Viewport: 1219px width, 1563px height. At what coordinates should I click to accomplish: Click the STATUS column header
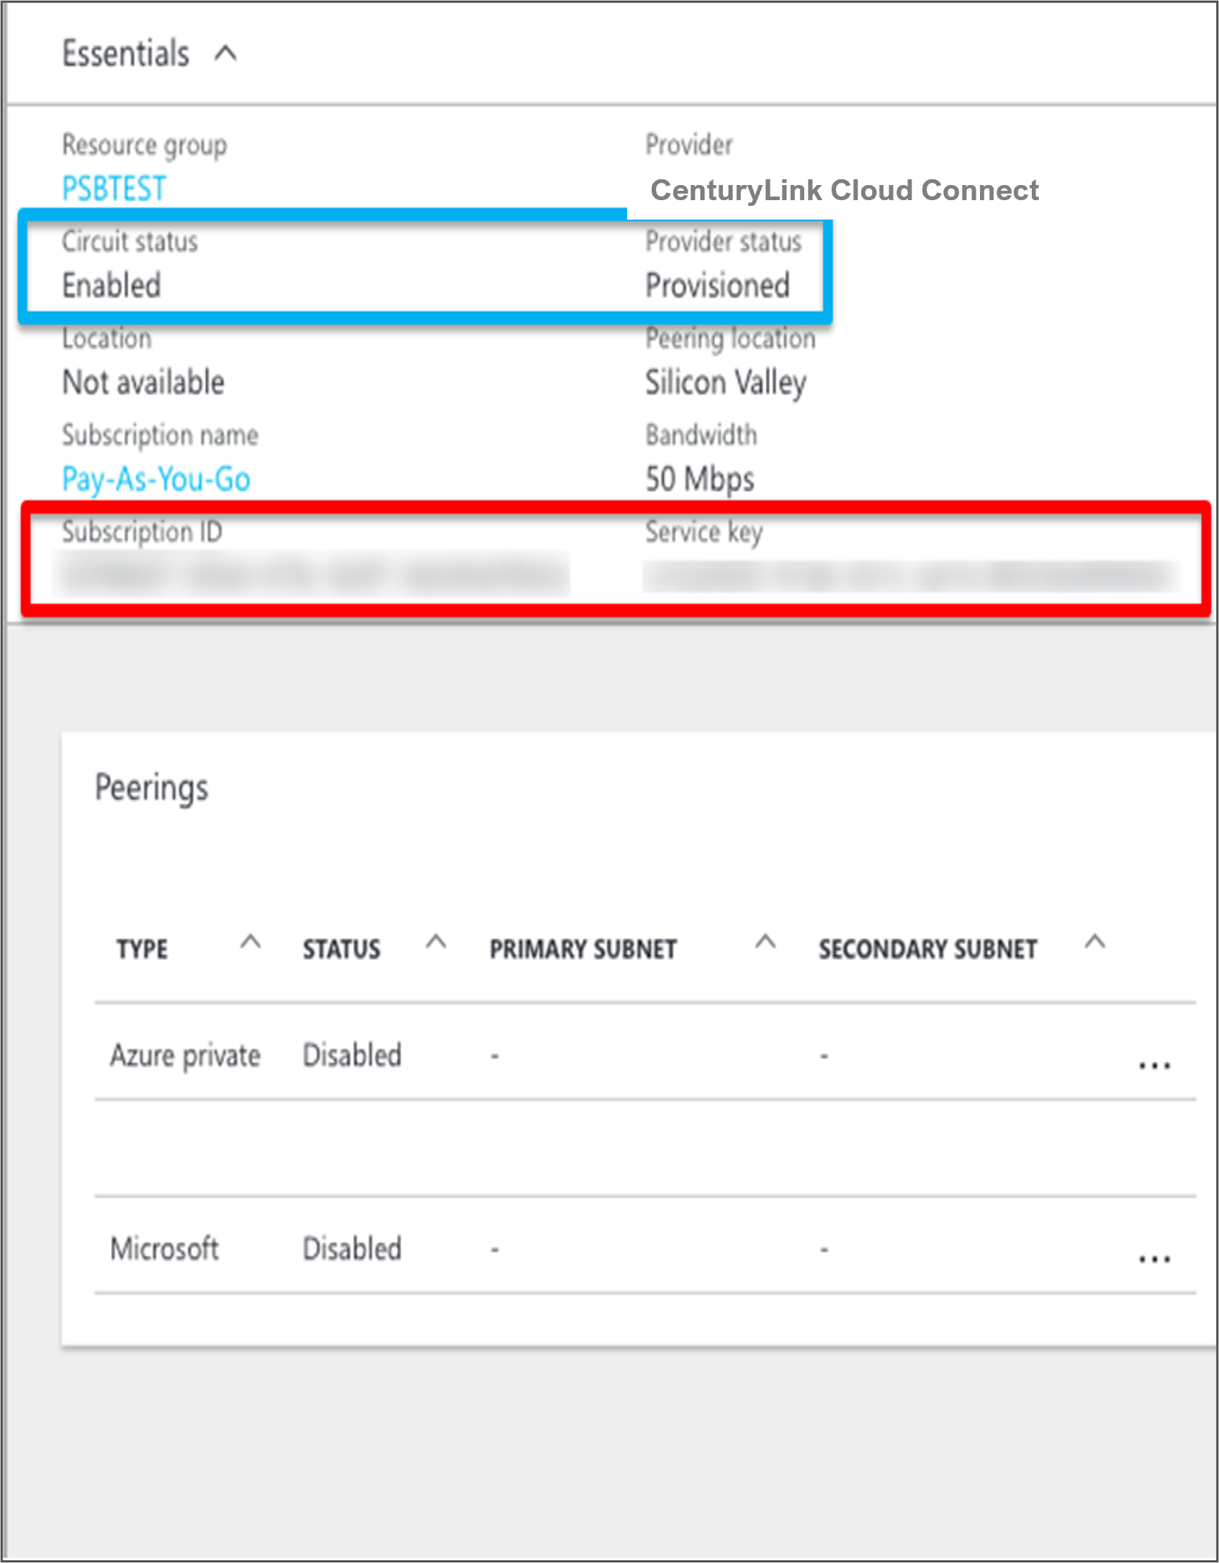click(x=341, y=950)
